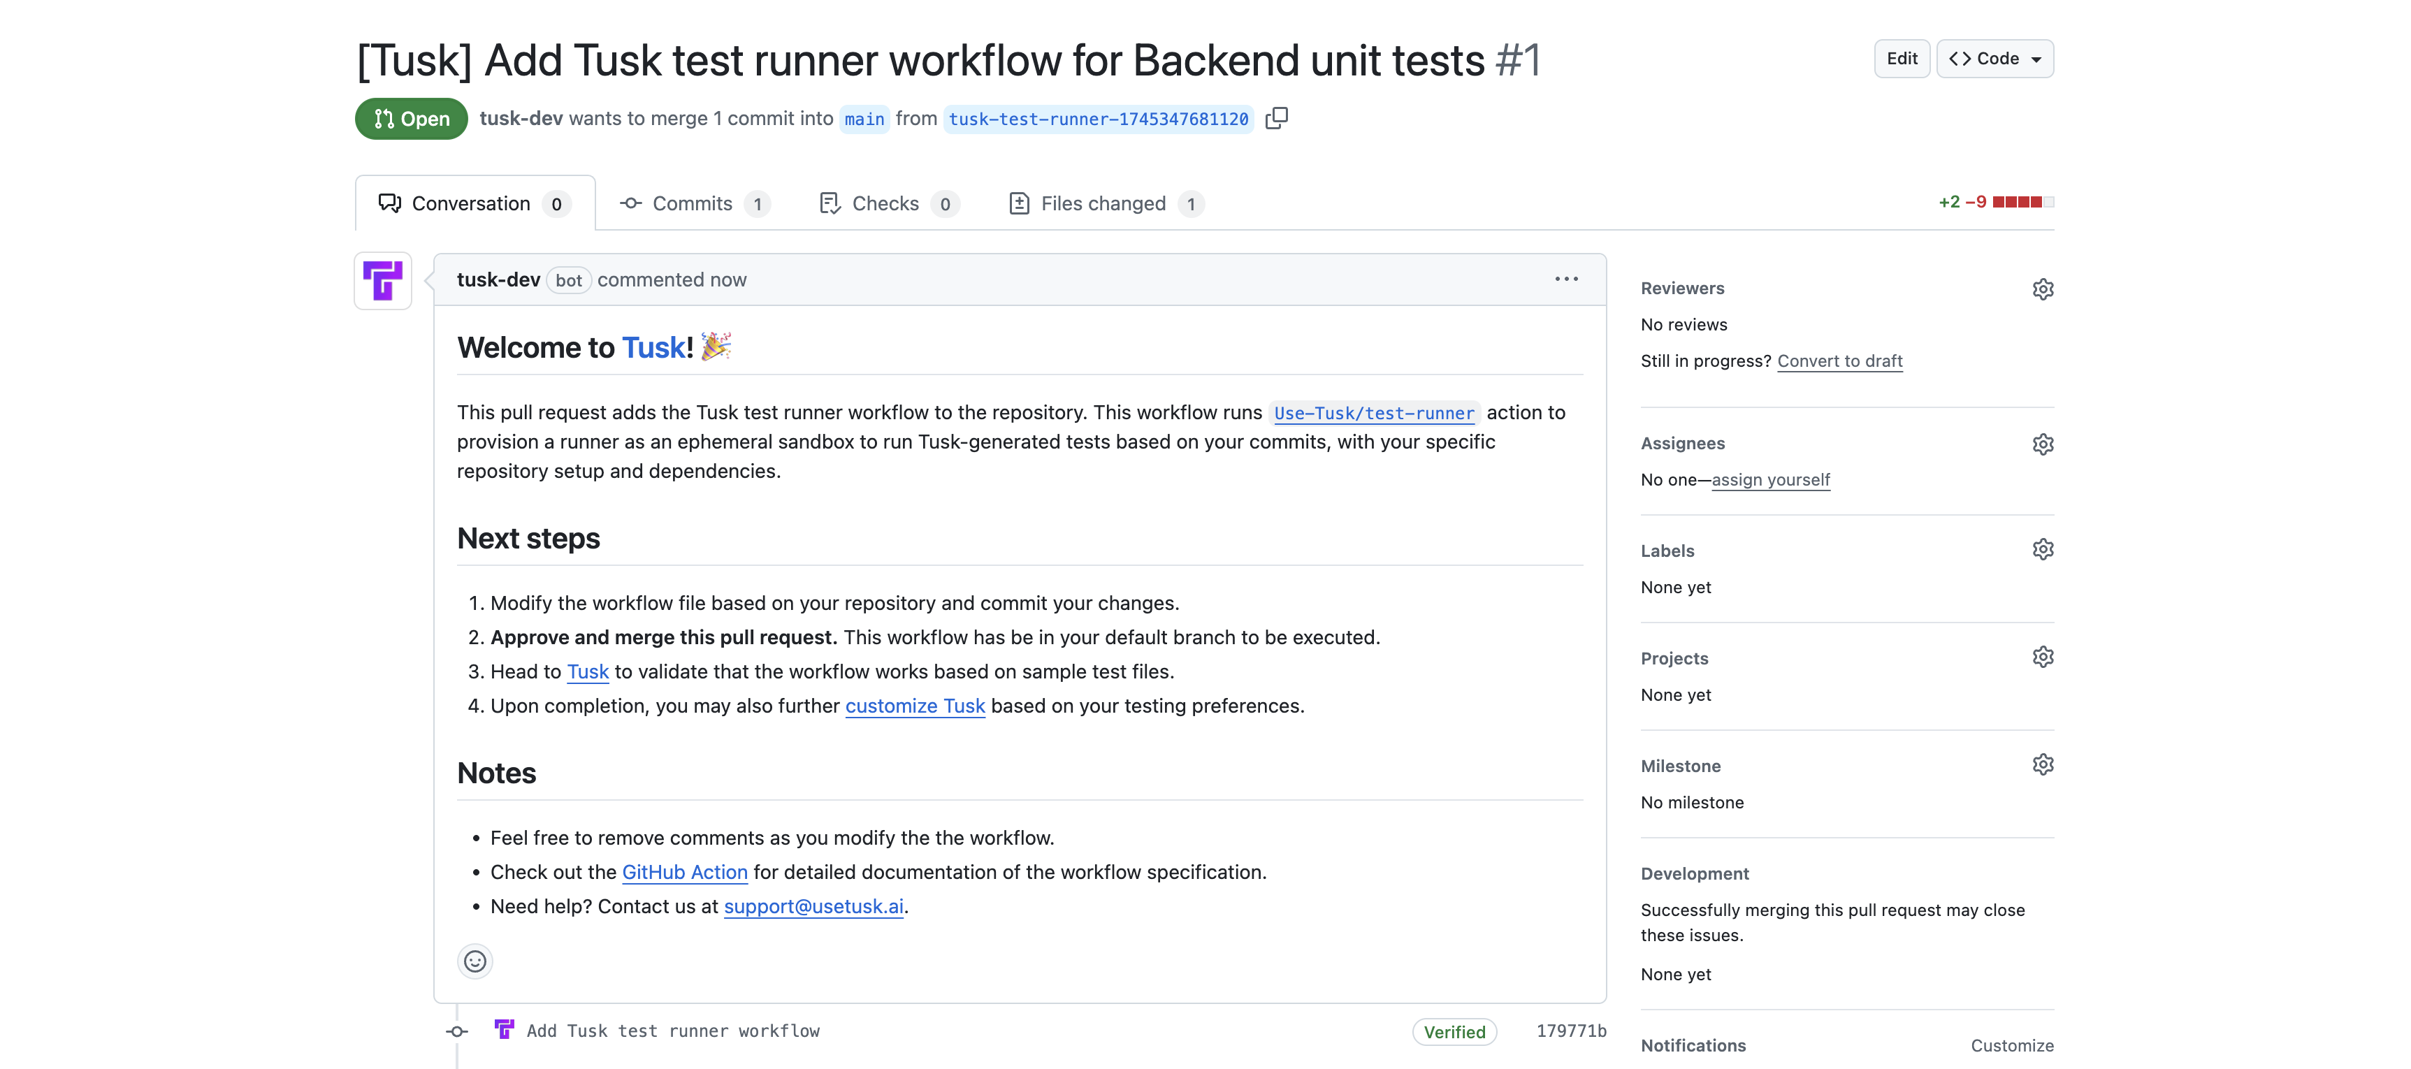Click the commit author Tusk avatar
The width and height of the screenshot is (2411, 1069).
pos(505,1030)
